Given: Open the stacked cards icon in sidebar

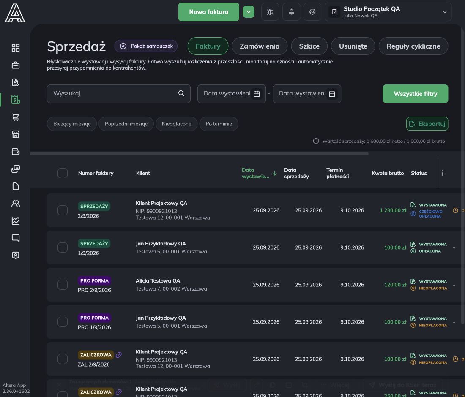Looking at the screenshot, I should tap(15, 169).
